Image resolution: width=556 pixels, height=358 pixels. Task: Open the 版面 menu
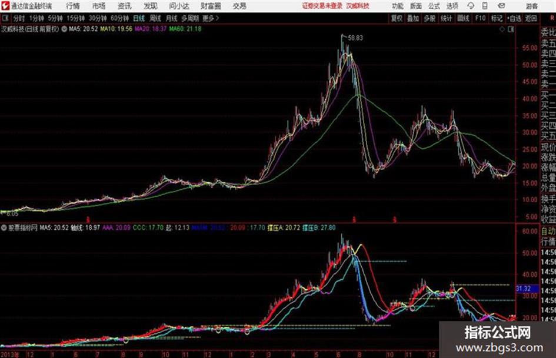coord(415,6)
